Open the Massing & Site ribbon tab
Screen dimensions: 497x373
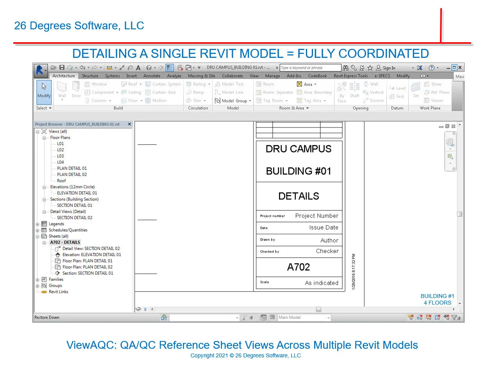click(x=202, y=76)
